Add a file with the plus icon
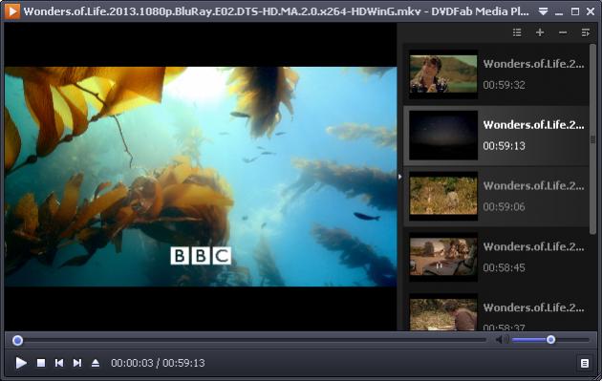 pos(540,32)
